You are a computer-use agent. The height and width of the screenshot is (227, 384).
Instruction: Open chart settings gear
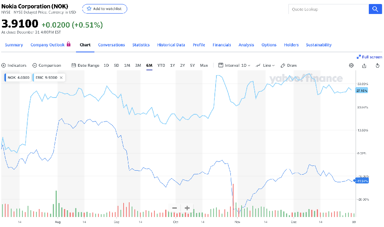click(351, 66)
